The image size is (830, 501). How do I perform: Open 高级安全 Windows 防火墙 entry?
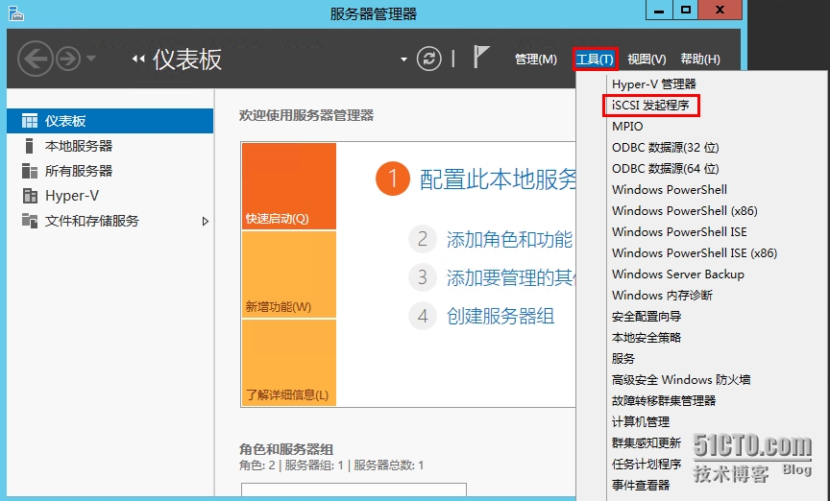point(681,380)
